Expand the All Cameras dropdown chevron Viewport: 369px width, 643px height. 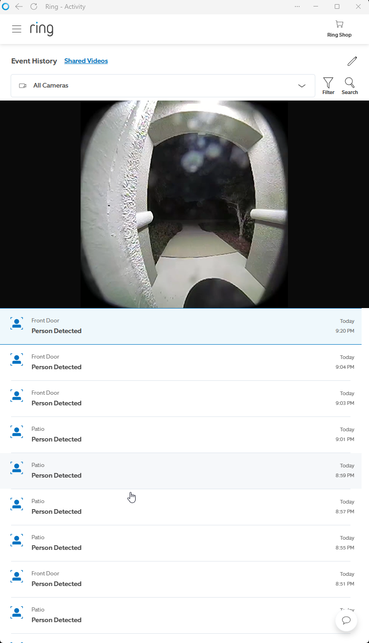click(x=302, y=86)
